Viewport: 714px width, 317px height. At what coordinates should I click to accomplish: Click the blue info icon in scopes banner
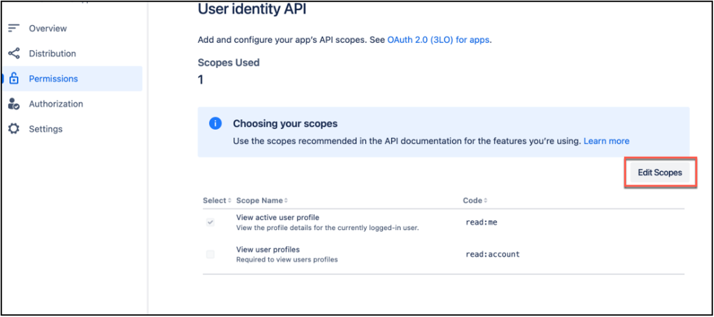(x=215, y=123)
